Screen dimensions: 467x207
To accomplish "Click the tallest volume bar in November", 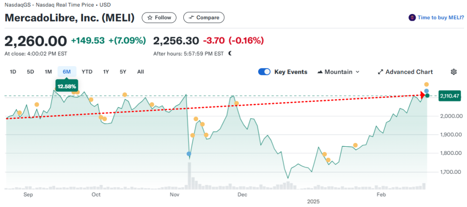I will (189, 176).
